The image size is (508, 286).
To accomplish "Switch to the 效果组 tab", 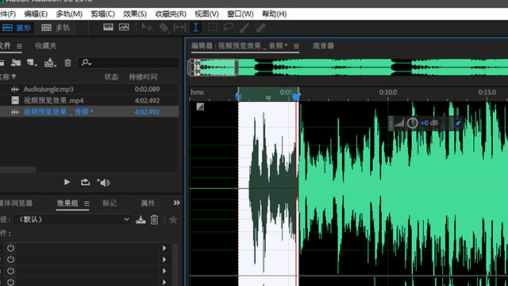I will [67, 203].
